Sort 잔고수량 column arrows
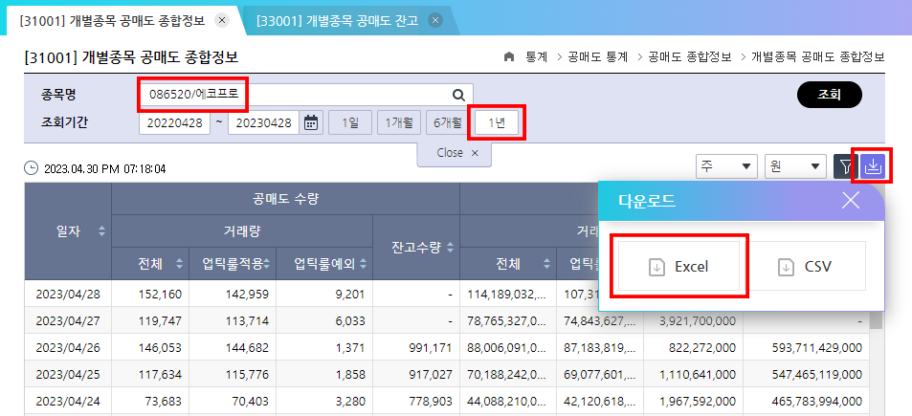The image size is (912, 416). point(450,248)
